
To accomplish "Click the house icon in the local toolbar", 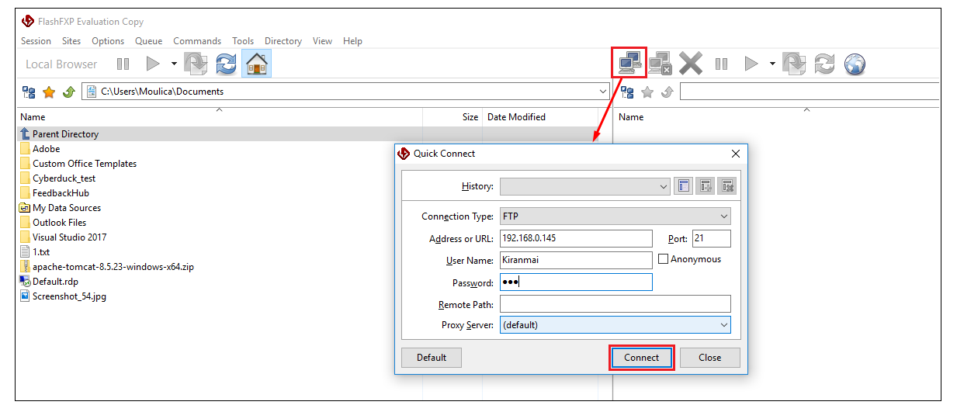I will point(256,64).
